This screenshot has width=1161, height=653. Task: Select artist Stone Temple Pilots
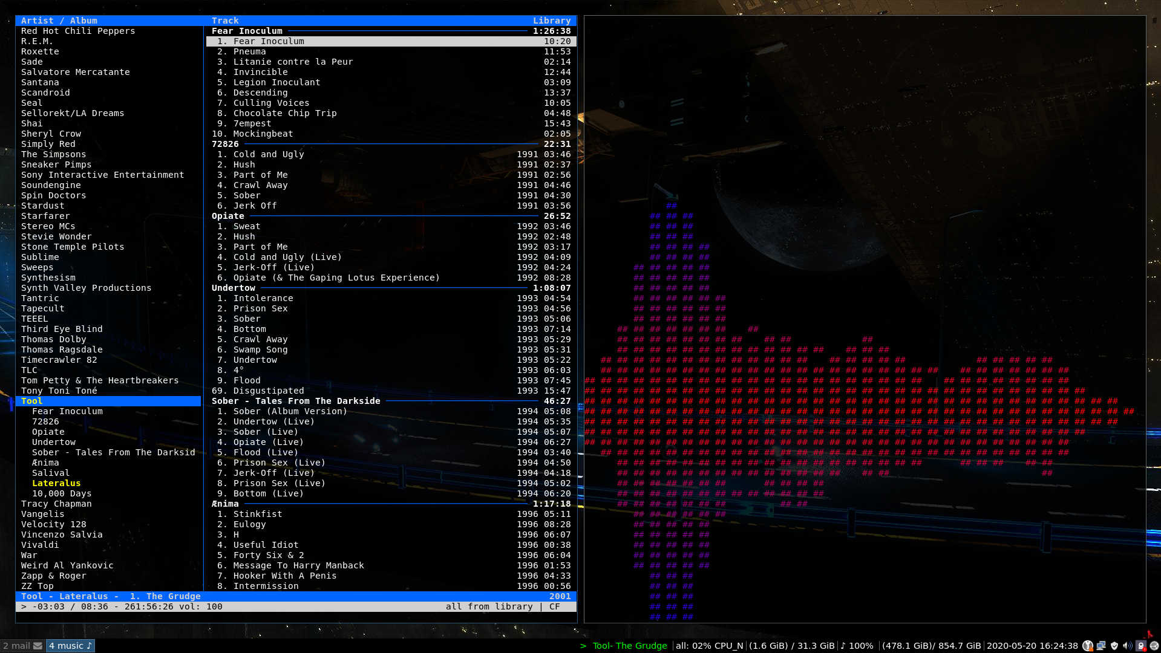pyautogui.click(x=73, y=247)
